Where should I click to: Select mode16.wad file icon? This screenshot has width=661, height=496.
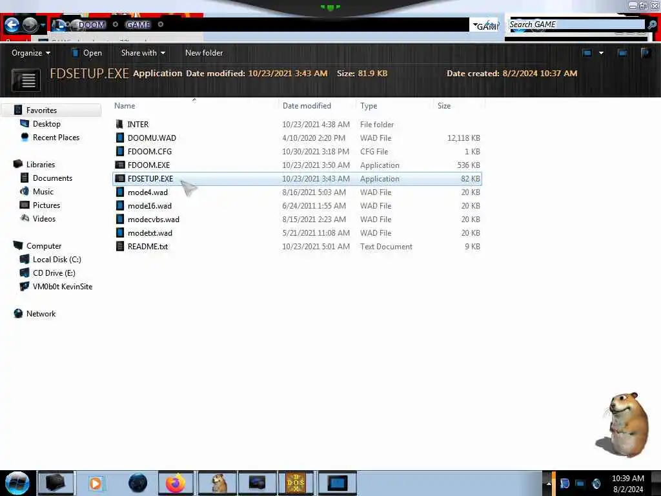tap(120, 206)
